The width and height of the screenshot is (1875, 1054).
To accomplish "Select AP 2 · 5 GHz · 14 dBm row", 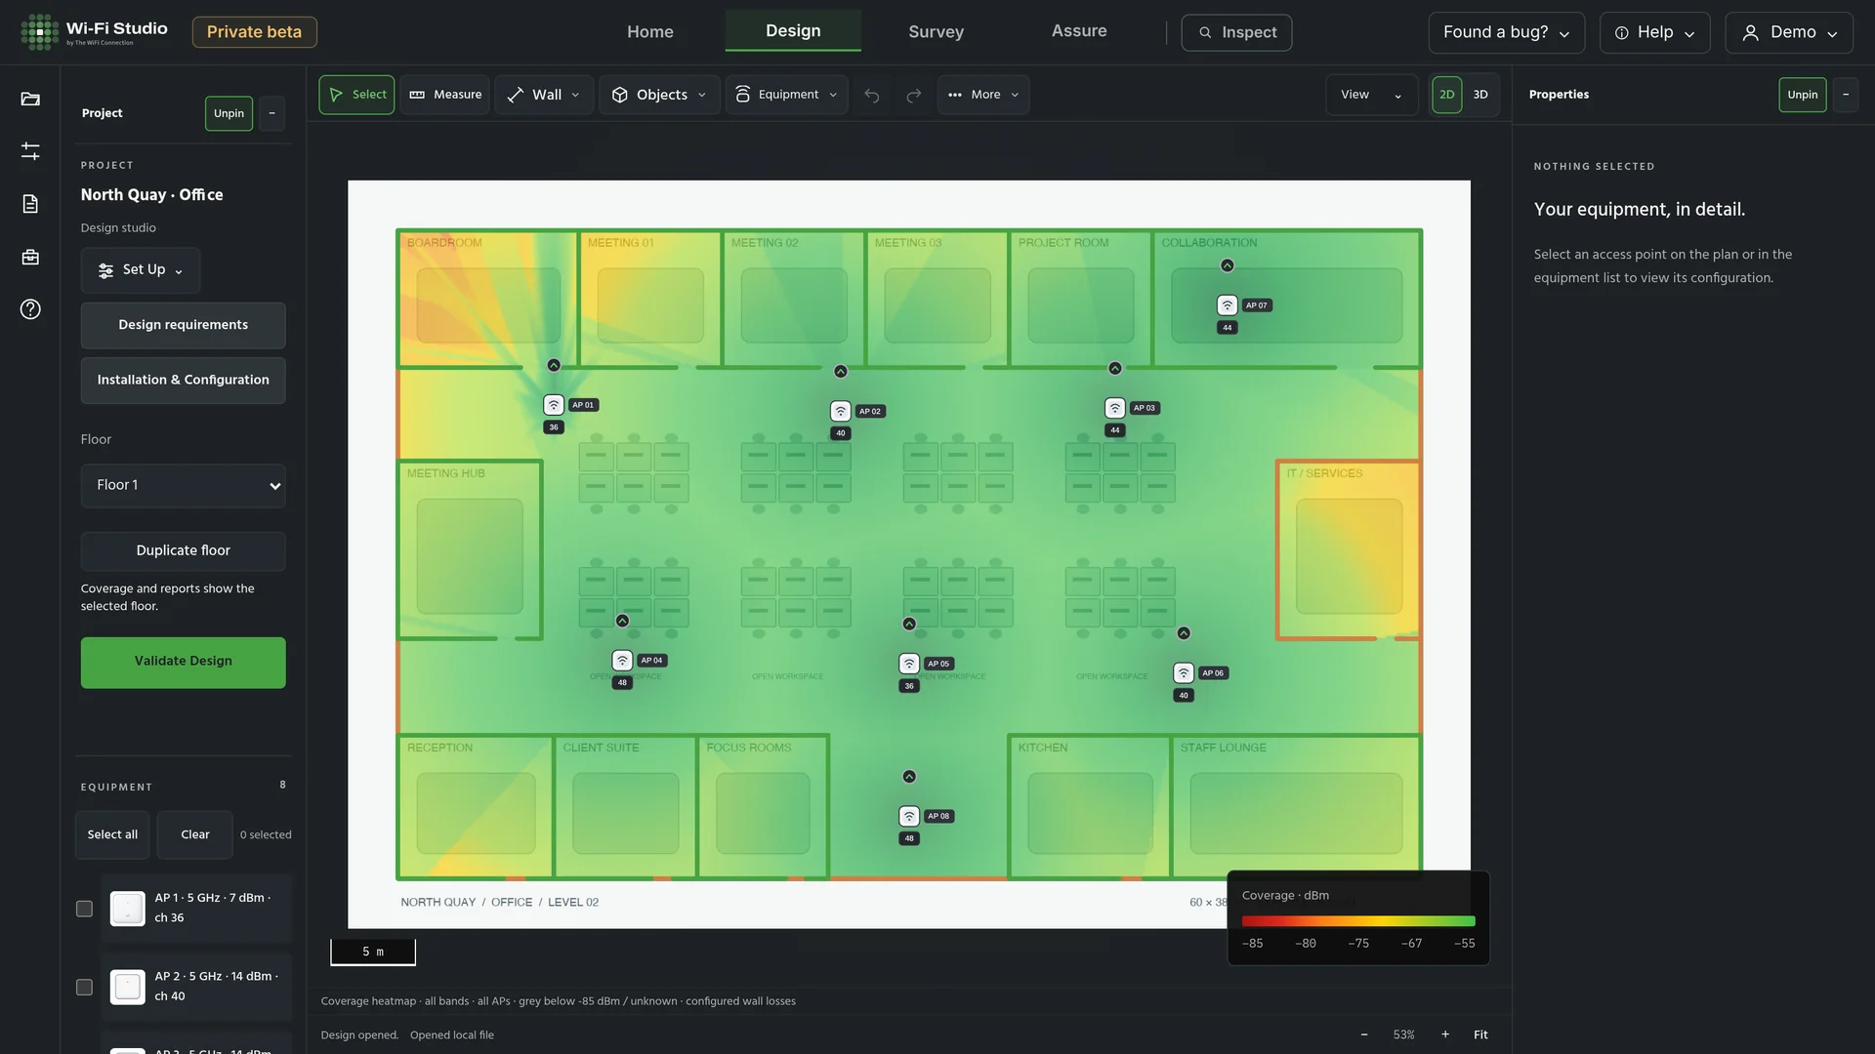I will click(x=196, y=987).
